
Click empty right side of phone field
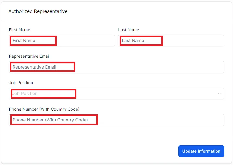click(161, 120)
